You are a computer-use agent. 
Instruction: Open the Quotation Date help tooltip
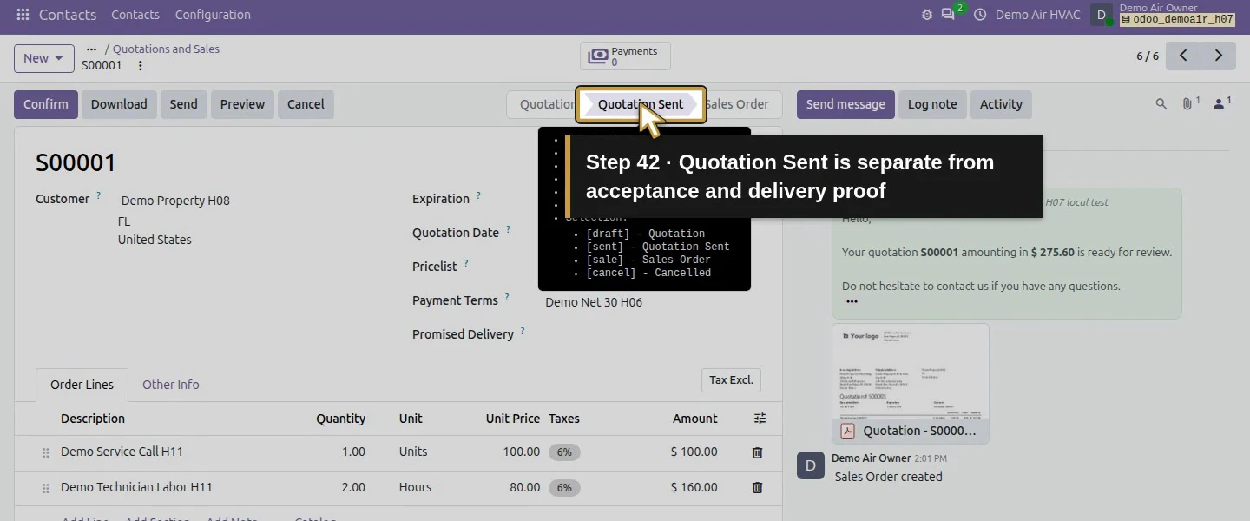pos(508,230)
